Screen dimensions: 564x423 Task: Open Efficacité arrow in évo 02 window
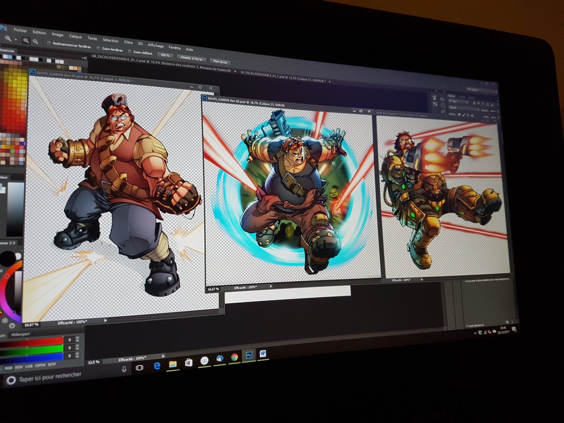(x=271, y=286)
